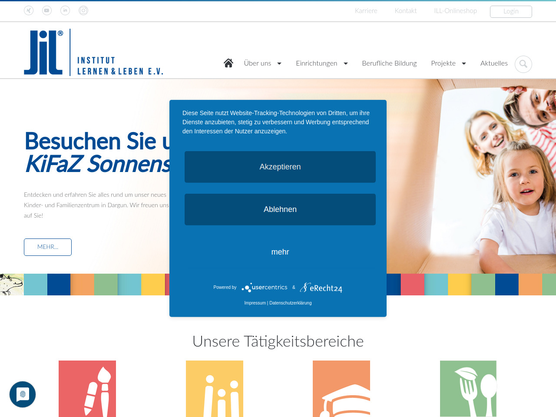556x417 pixels.
Task: Open the fingerprint privacy settings badge
Action: coord(23,394)
